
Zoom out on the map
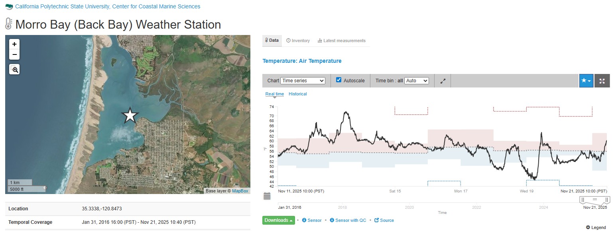14,54
